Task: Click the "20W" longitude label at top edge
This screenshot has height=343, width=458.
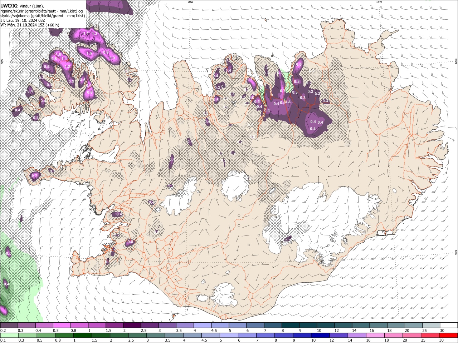Action: 190,2
